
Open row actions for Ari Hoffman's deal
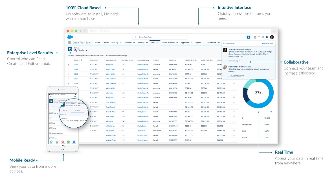click(x=234, y=126)
